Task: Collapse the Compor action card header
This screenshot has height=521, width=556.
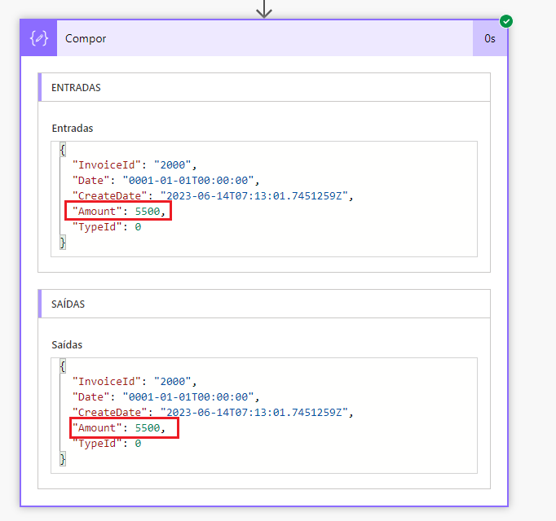Action: (x=264, y=38)
